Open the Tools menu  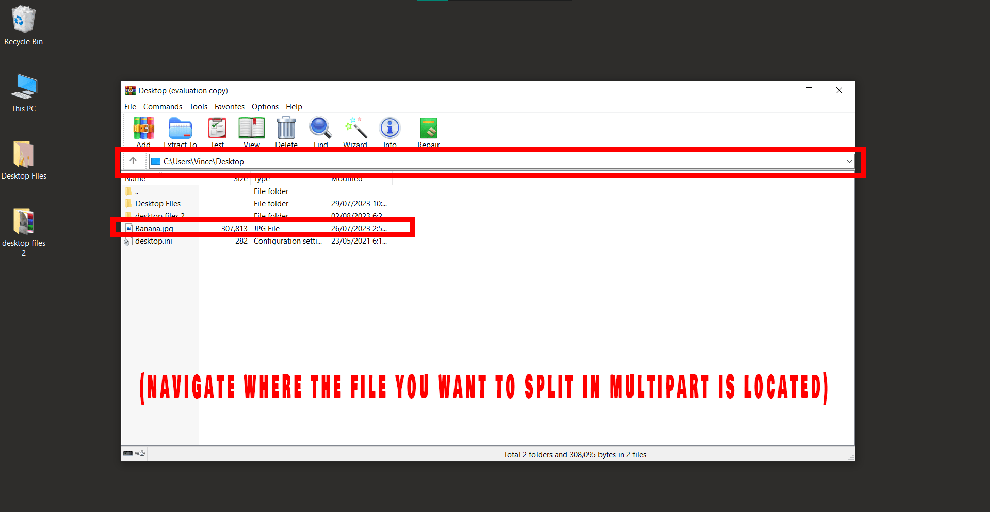tap(198, 107)
